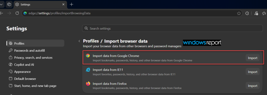The width and height of the screenshot is (267, 95).
Task: Open the Favorites list icon
Action: (264, 13)
